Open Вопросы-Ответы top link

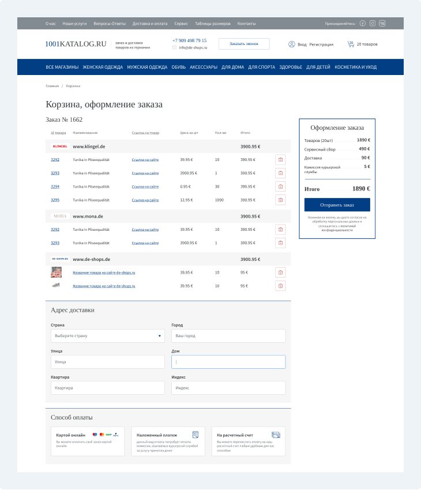(x=110, y=24)
